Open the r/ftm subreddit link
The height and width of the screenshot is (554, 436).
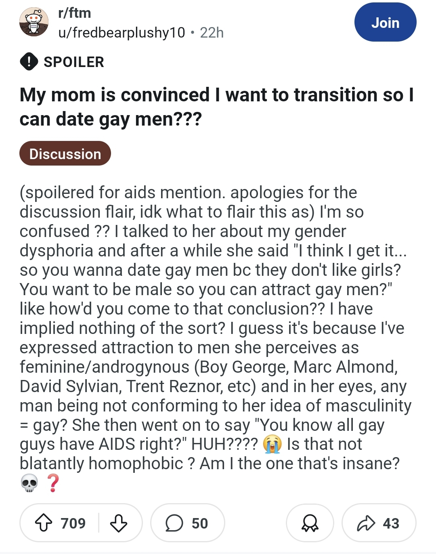click(x=75, y=13)
